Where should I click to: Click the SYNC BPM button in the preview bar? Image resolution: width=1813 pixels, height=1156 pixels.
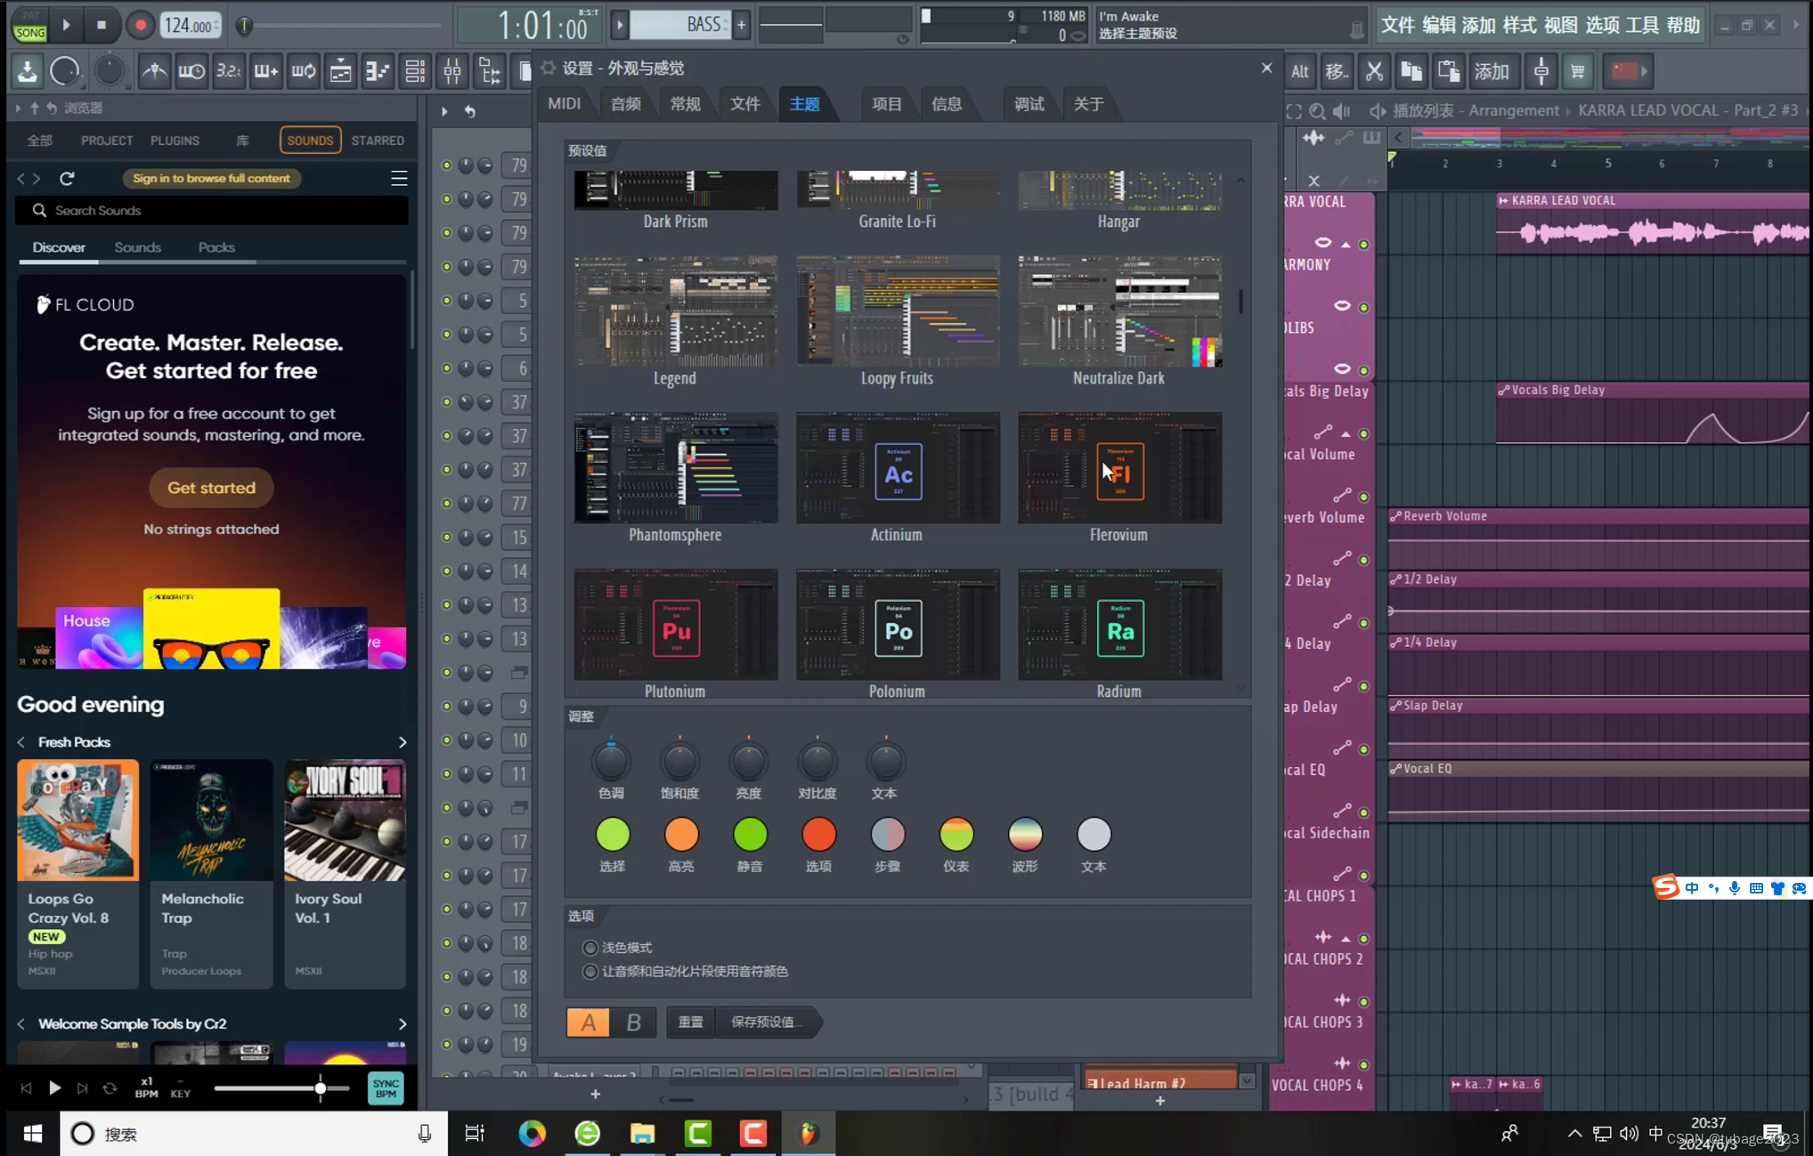[386, 1088]
